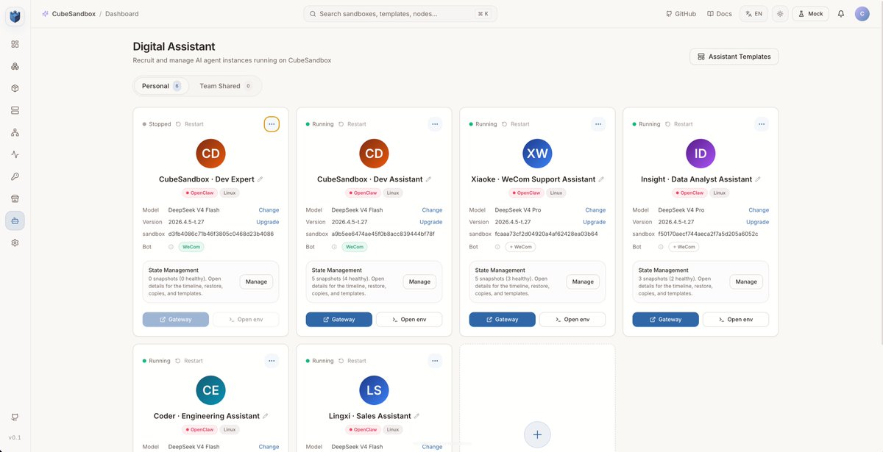Switch to the Team Shared tab
This screenshot has width=883, height=452.
coord(225,86)
